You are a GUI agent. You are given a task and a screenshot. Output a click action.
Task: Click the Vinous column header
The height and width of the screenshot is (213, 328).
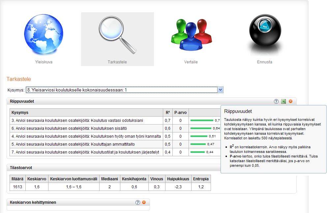click(x=157, y=179)
